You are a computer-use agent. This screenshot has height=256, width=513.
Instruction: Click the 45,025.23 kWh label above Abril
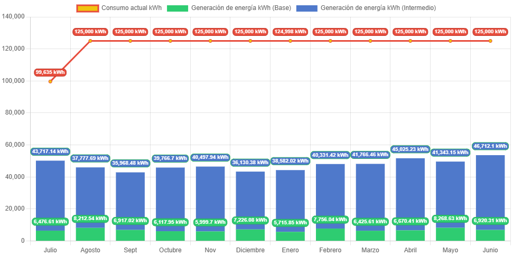point(411,149)
